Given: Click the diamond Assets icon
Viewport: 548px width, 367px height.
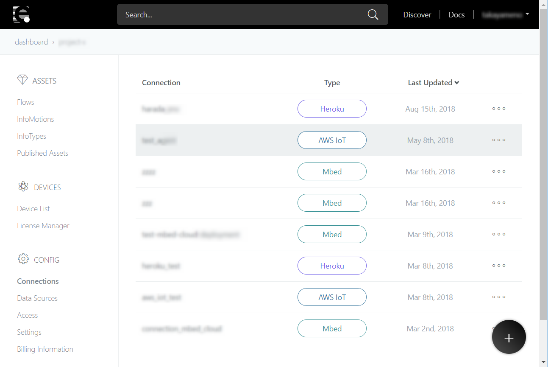Looking at the screenshot, I should point(22,80).
